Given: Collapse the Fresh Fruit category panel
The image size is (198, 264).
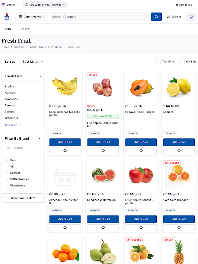Looking at the screenshot, I should coord(40,76).
